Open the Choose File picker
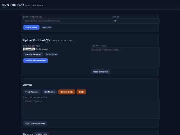180x135 pixels. (29, 49)
